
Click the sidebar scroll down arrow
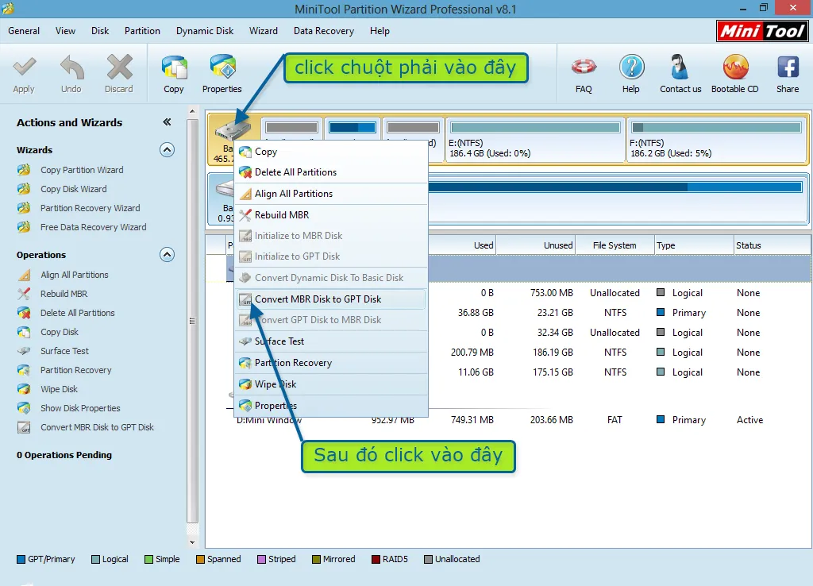pos(192,542)
